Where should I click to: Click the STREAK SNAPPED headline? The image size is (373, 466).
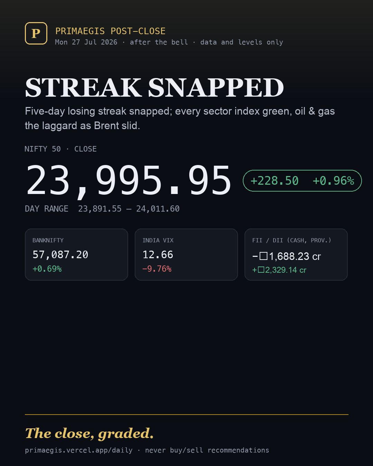(154, 87)
